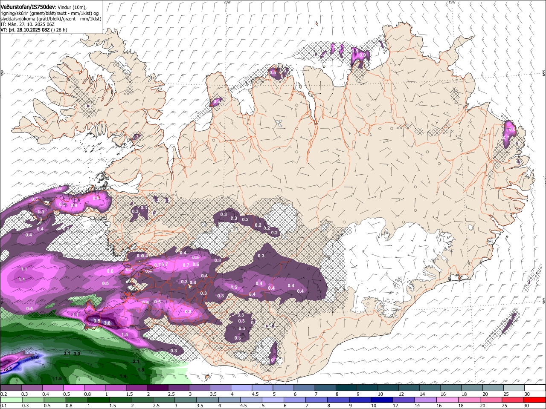Image resolution: width=546 pixels, height=409 pixels.
Task: Click the 0.9 value on the north coast
Action: click(x=363, y=55)
